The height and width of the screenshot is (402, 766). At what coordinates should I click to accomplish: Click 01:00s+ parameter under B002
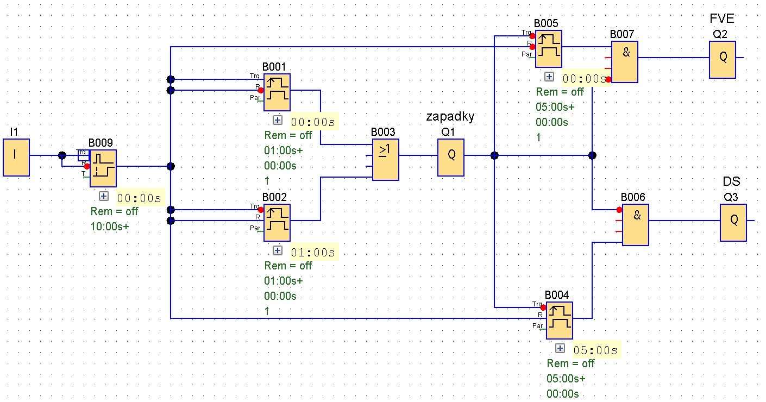coord(284,281)
